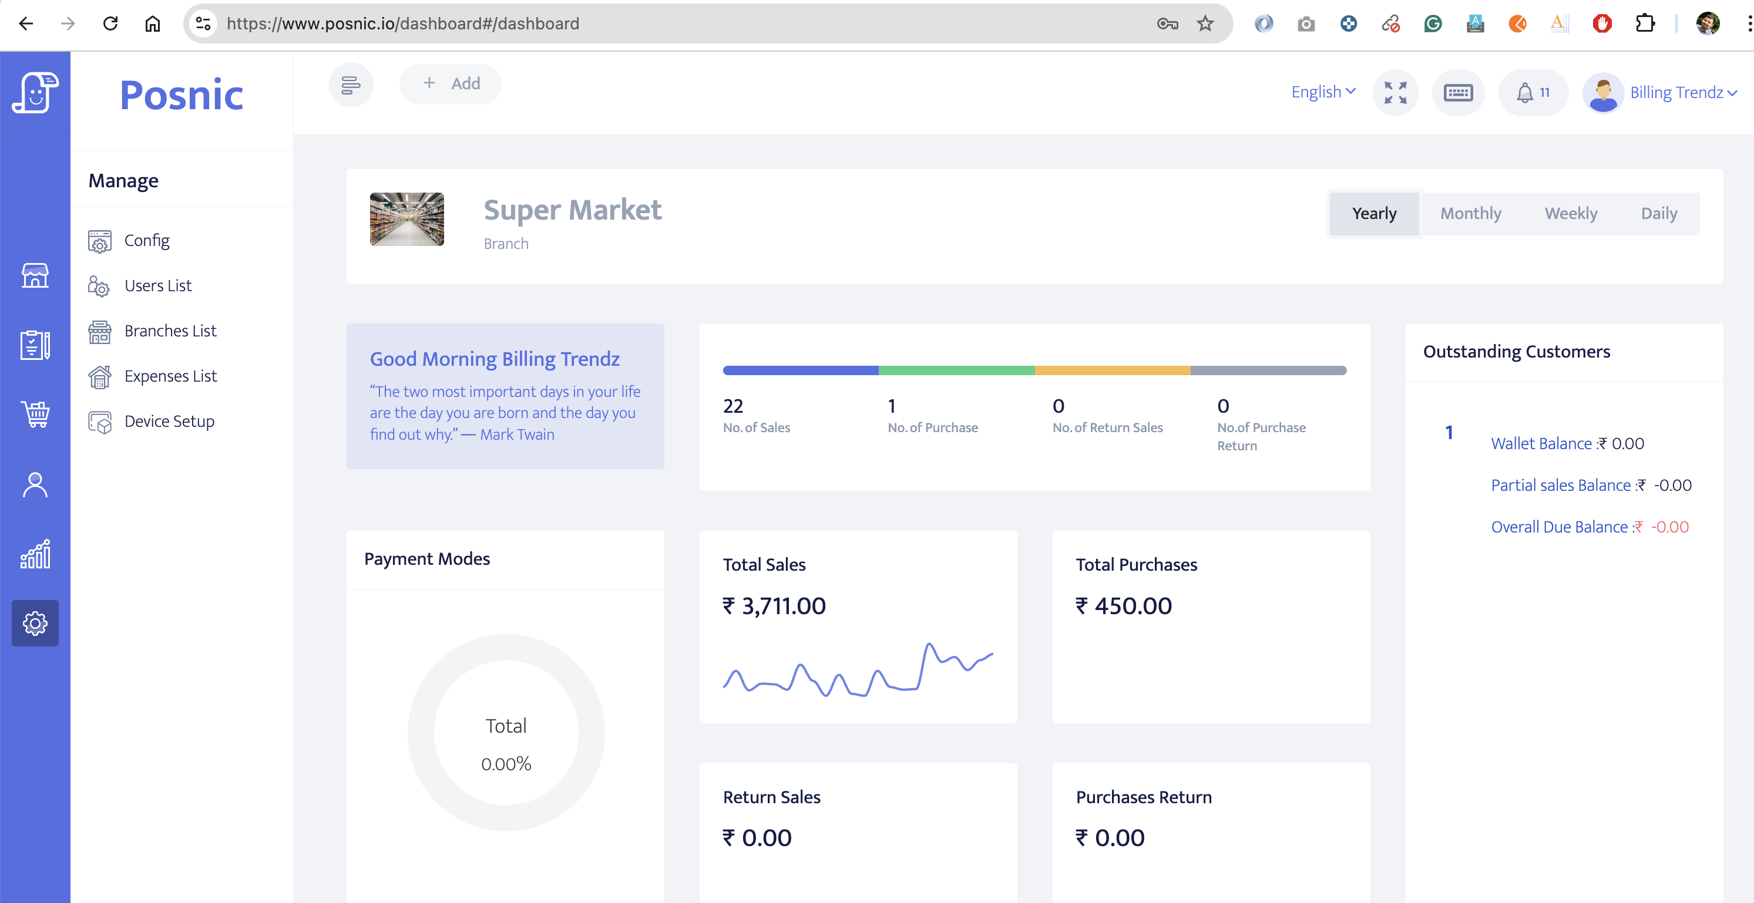Click the shopping cart sidebar icon
The image size is (1754, 903).
pos(35,414)
